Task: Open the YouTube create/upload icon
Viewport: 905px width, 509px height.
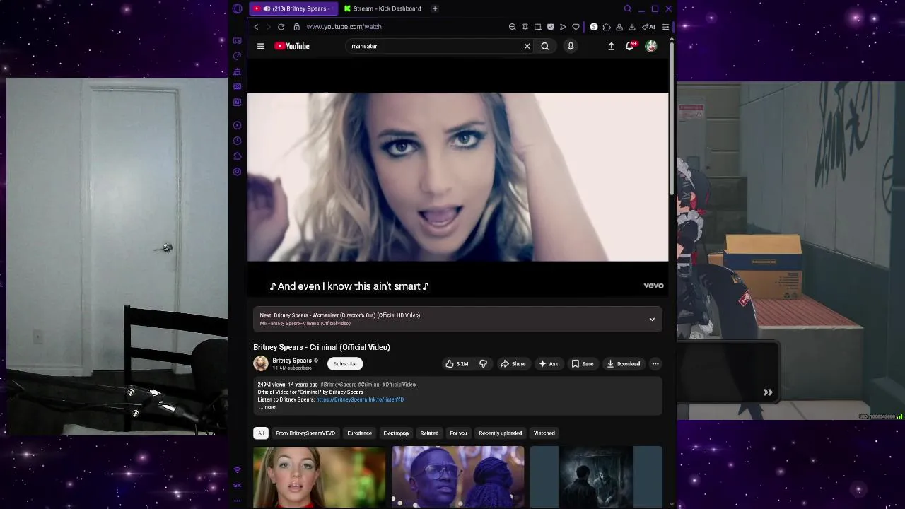Action: click(x=611, y=46)
